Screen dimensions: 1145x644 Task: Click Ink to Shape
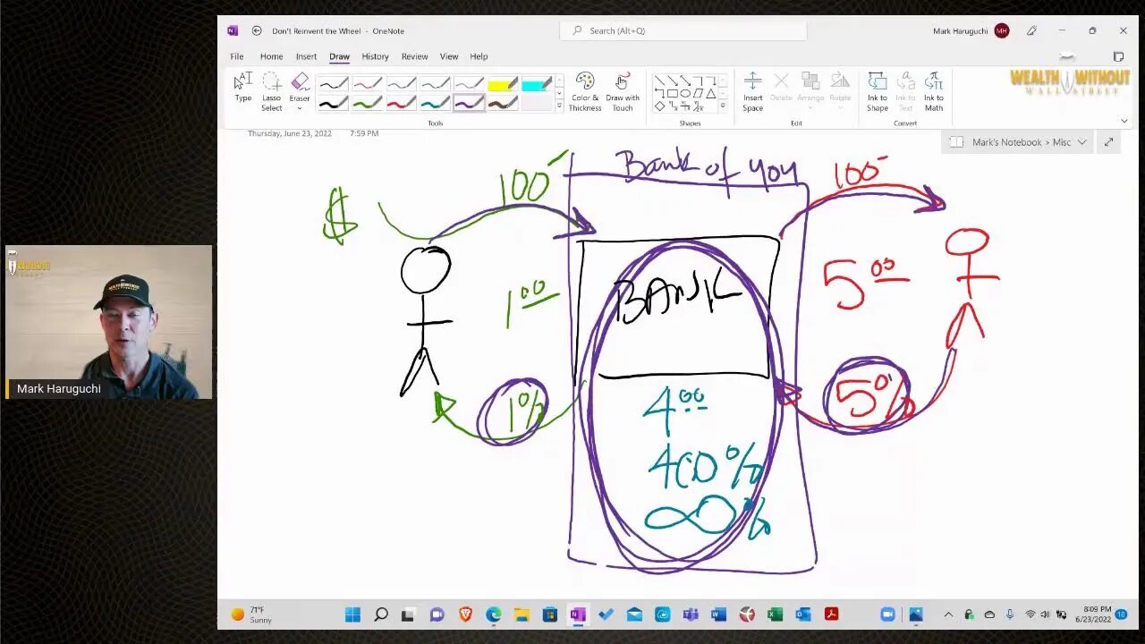point(878,92)
